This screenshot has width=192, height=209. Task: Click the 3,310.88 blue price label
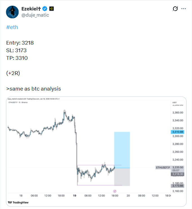tap(177, 132)
